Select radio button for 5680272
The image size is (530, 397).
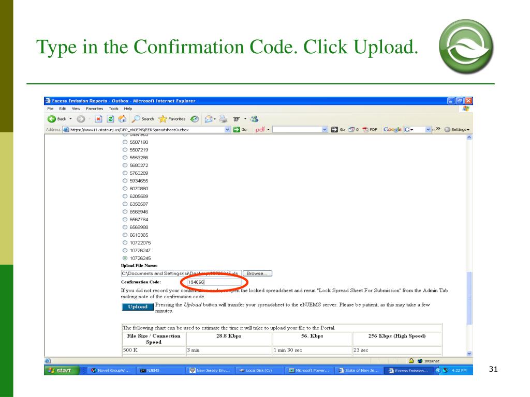(x=125, y=165)
